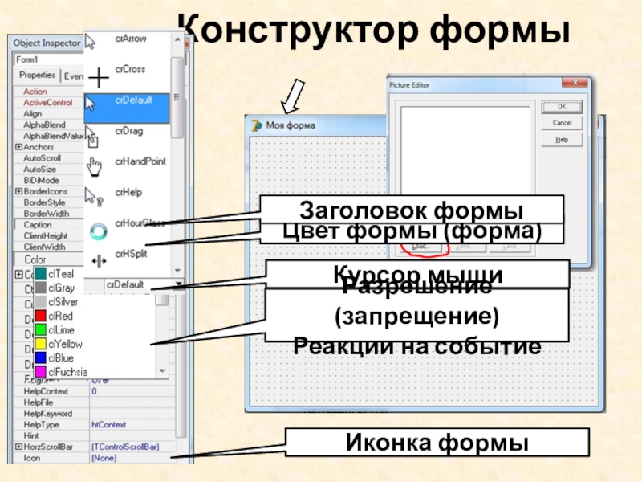The height and width of the screenshot is (482, 642).
Task: Choose the crHandPoint cursor option
Action: [127, 169]
